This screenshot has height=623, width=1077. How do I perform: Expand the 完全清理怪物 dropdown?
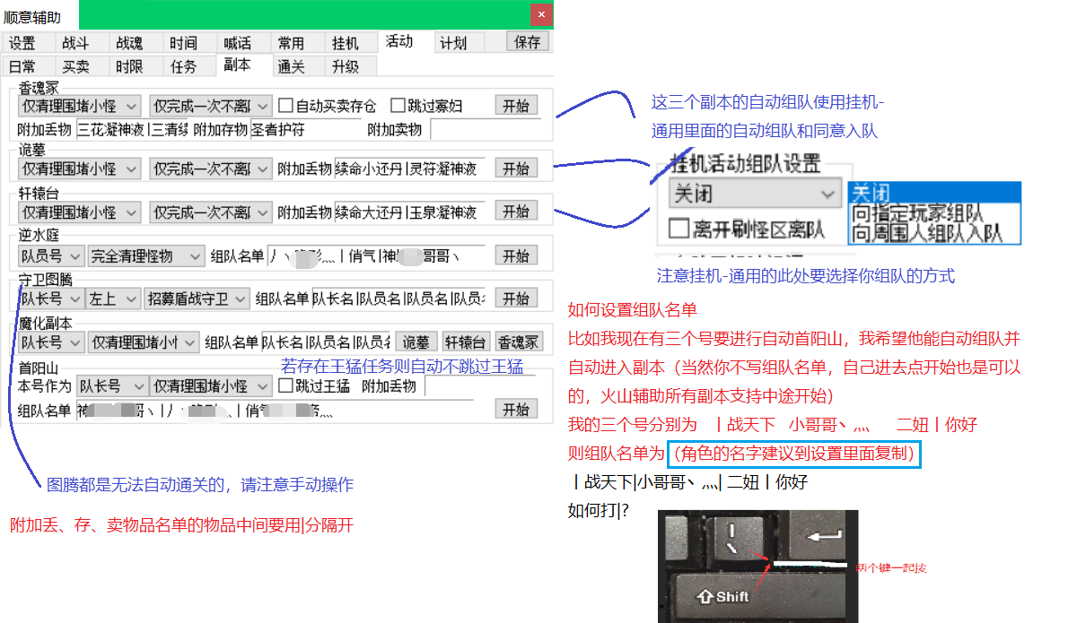(146, 256)
